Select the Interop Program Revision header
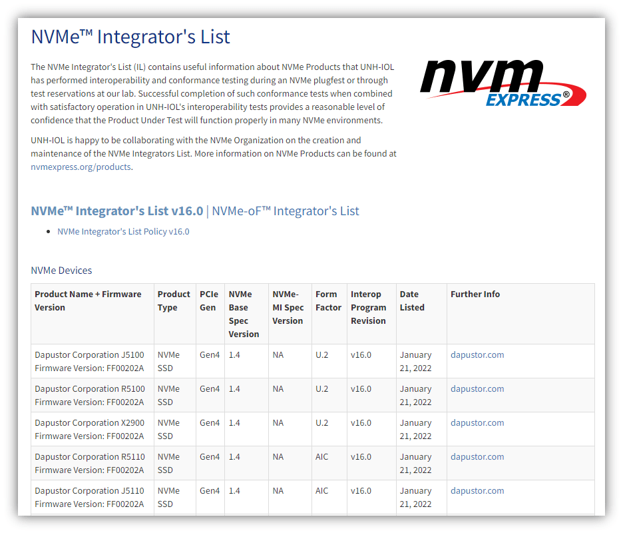The image size is (623, 533). [x=368, y=307]
